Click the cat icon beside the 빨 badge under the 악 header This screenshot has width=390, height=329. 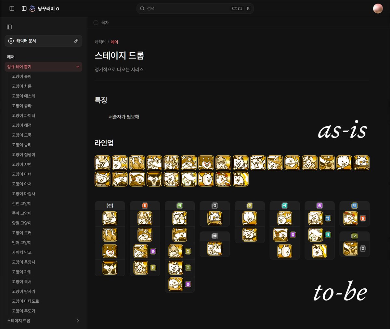coord(351,218)
